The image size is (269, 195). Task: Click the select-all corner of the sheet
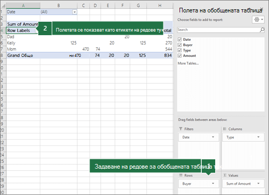(3, 6)
